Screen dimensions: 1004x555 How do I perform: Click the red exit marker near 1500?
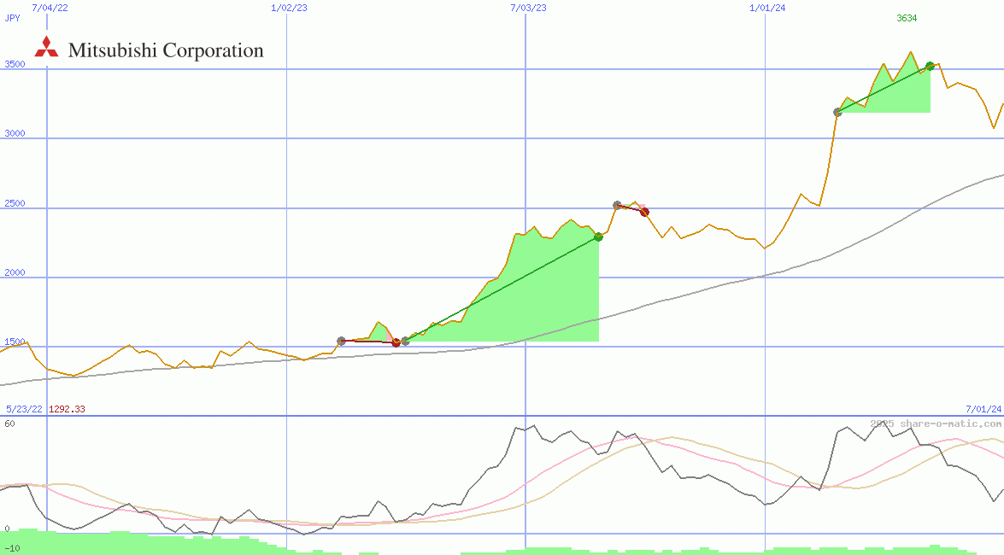point(396,342)
